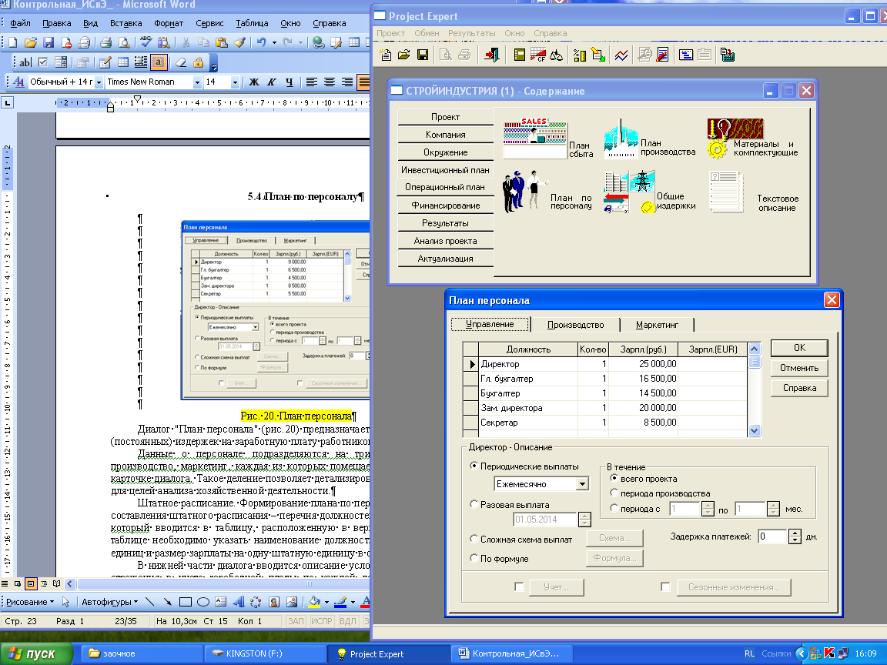Open Инвестиционный план section button
Viewport: 887px width, 665px height.
[x=445, y=169]
